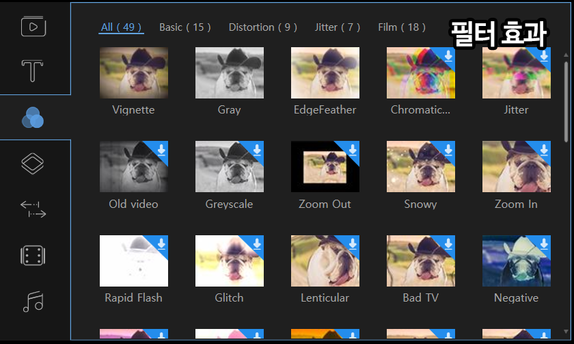Open the Text panel icon in sidebar
The height and width of the screenshot is (344, 574).
(x=33, y=70)
